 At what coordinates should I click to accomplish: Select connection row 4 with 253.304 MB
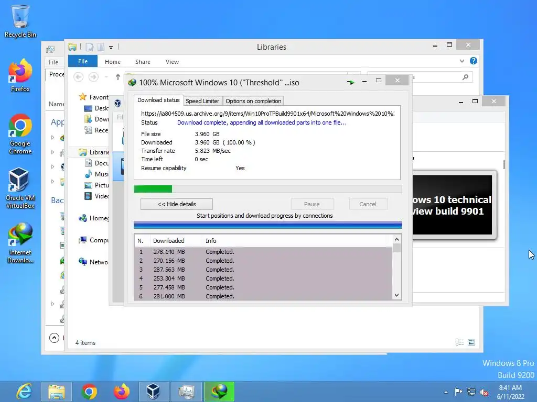point(264,278)
